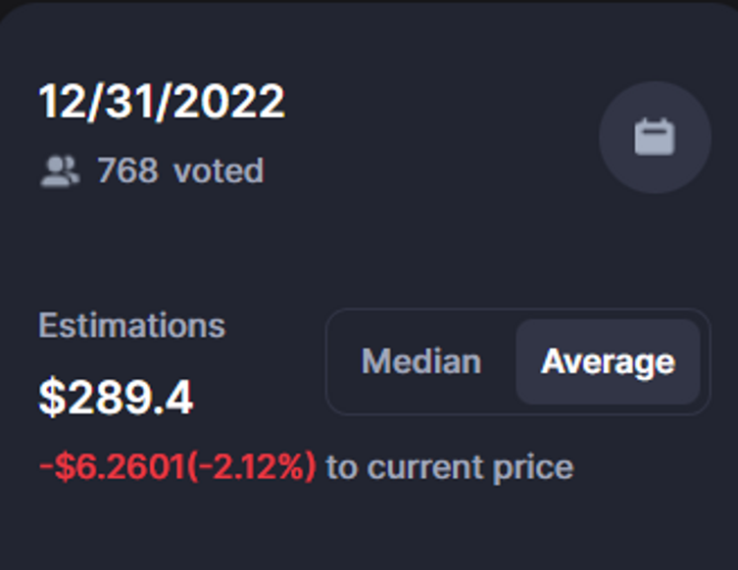Click the dollar sign of $289.4
Viewport: 738px width, 570px height.
pyautogui.click(x=52, y=398)
